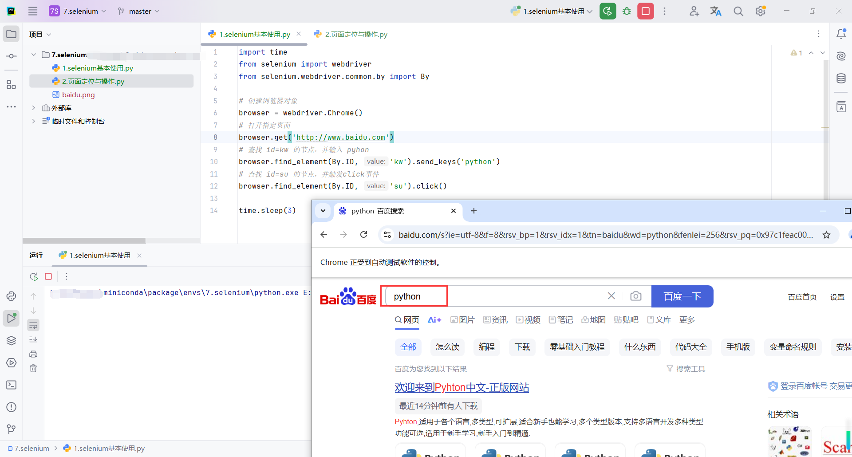Click the Baidu search input field
The width and height of the screenshot is (852, 457).
tap(495, 296)
